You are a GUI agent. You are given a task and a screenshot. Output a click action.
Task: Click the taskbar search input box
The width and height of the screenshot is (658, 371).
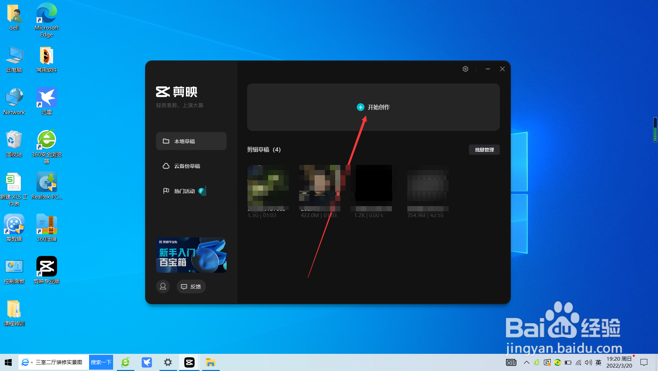(58, 362)
